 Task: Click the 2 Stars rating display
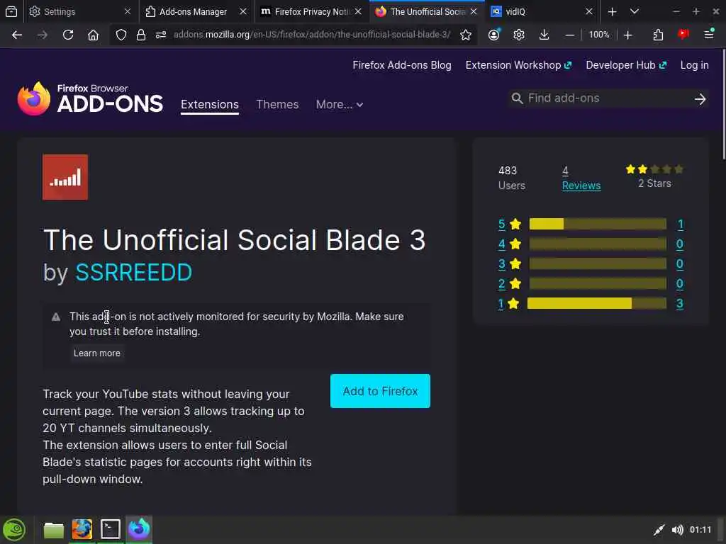(654, 176)
